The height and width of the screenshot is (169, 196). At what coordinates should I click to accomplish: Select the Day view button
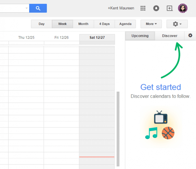pyautogui.click(x=41, y=24)
